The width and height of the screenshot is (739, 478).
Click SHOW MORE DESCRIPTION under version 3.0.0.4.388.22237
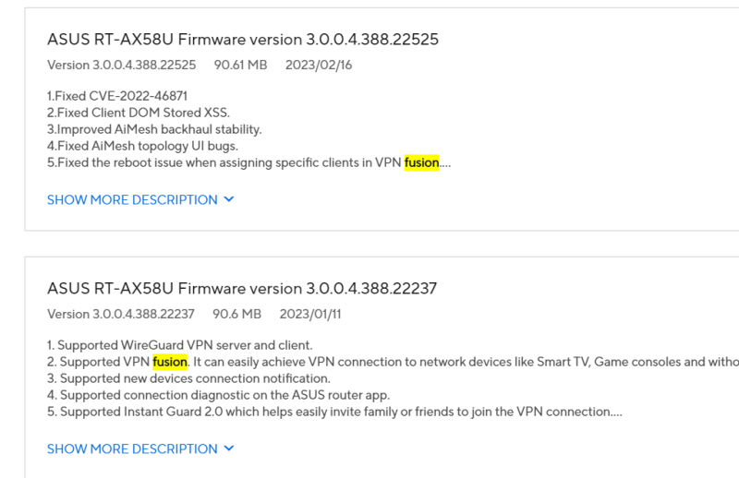(132, 448)
